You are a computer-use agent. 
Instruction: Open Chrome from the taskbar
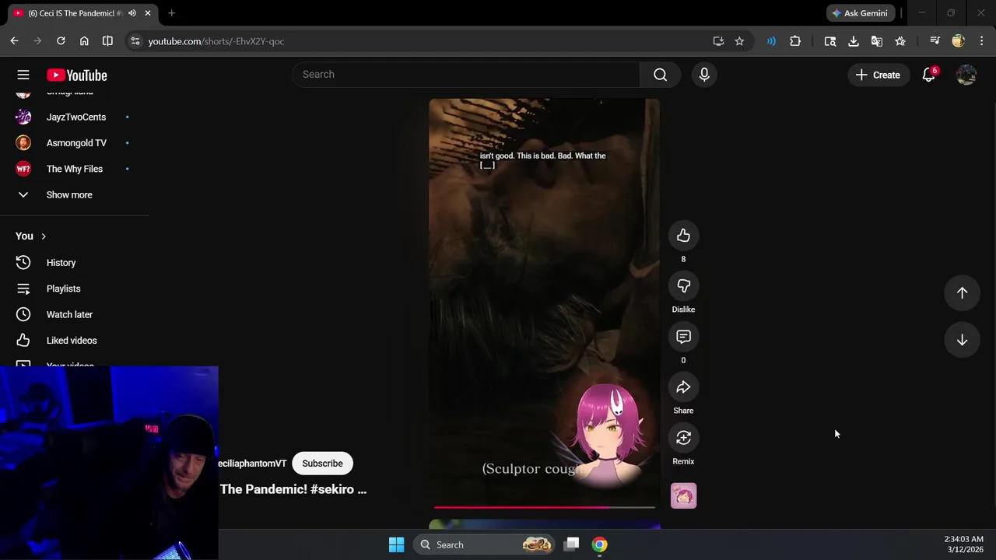point(599,544)
